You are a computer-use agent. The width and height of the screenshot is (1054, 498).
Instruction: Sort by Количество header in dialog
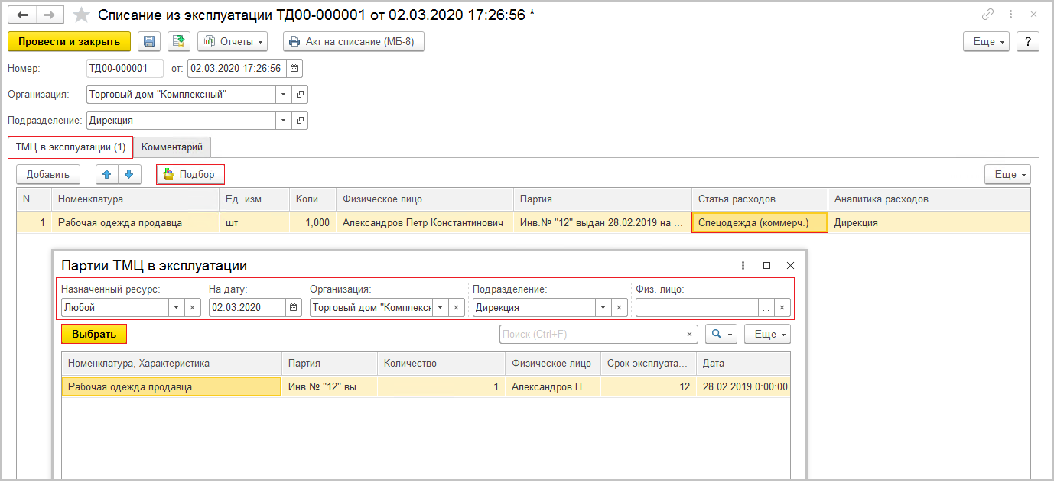coord(441,364)
